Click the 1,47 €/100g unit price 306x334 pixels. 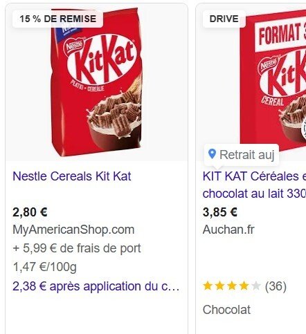coord(44,267)
